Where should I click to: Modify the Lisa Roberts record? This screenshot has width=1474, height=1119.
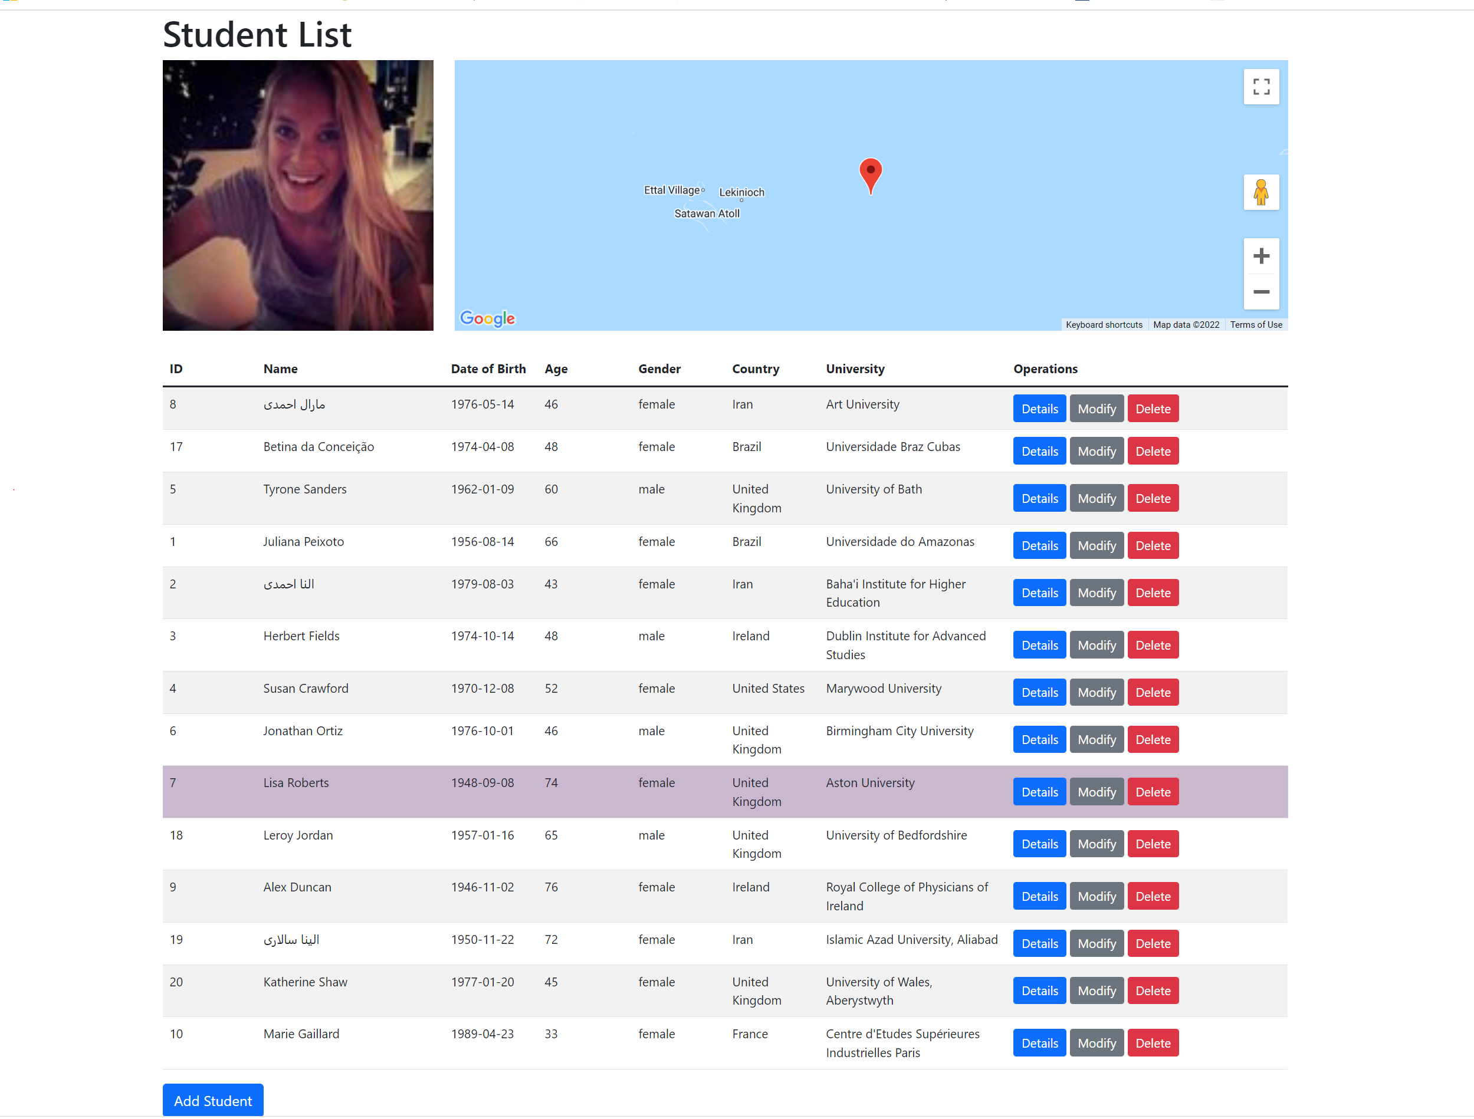pos(1096,791)
